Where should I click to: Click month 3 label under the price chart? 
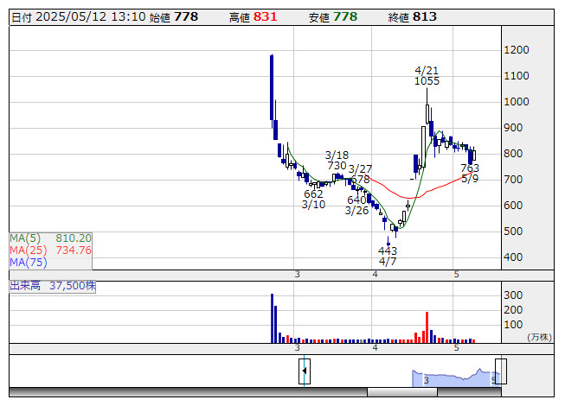click(x=298, y=275)
